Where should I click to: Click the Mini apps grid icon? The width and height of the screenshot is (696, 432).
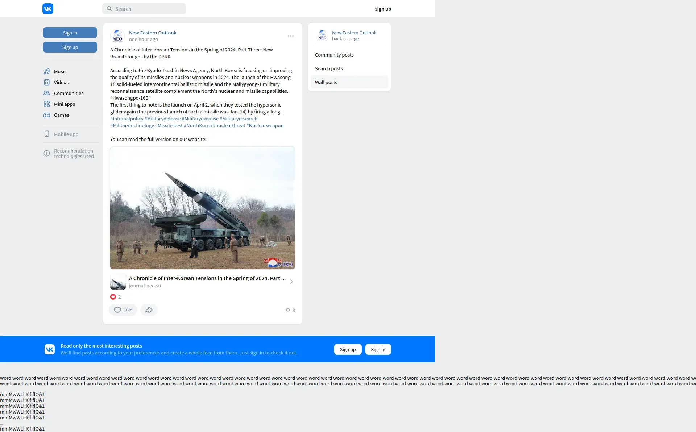tap(47, 104)
